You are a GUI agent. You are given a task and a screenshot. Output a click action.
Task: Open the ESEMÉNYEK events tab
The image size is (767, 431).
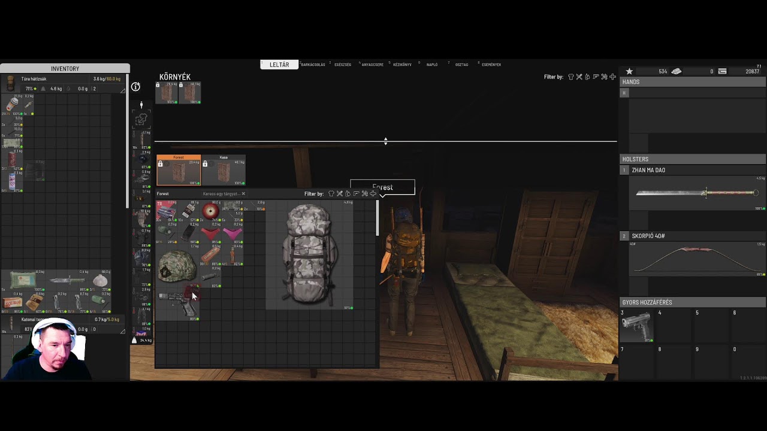(x=491, y=65)
